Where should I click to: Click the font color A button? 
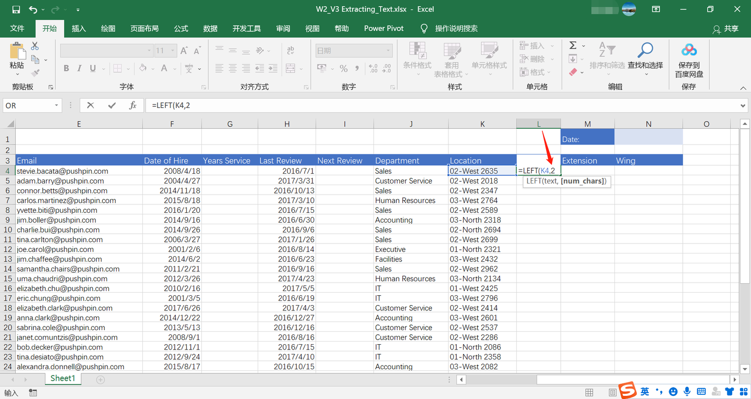pyautogui.click(x=164, y=68)
